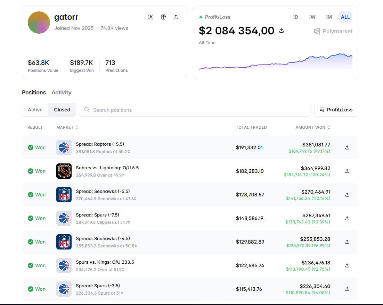The height and width of the screenshot is (305, 383).
Task: Share the all-time profit/loss amount
Action: [x=282, y=31]
